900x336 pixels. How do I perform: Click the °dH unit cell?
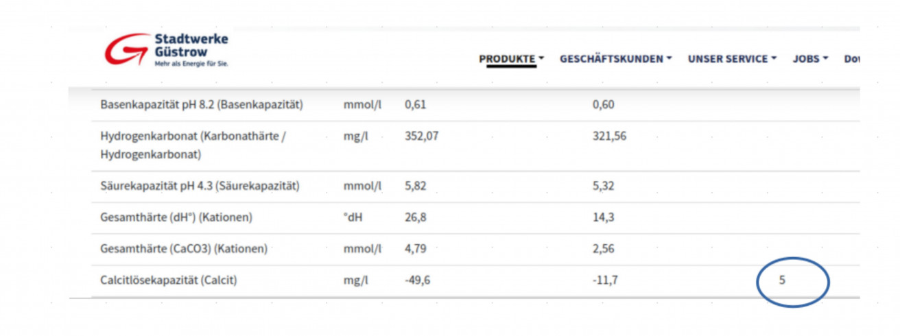click(x=353, y=217)
